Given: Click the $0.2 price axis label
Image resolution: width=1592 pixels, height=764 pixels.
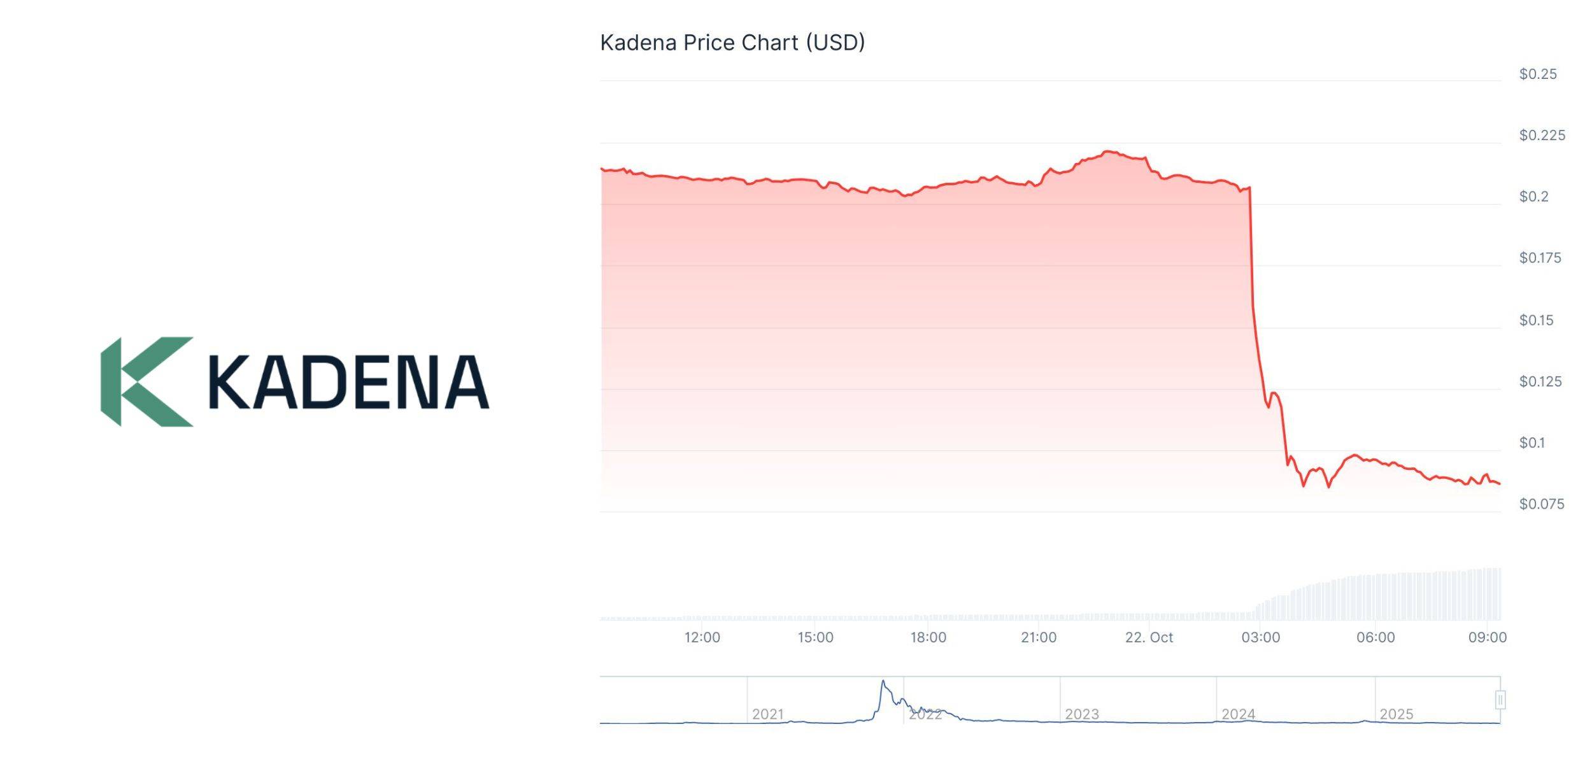Looking at the screenshot, I should click(x=1533, y=197).
